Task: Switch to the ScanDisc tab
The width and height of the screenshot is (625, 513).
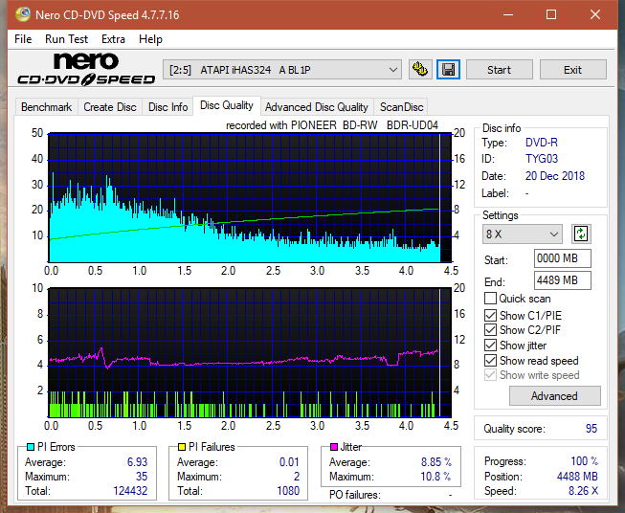Action: pyautogui.click(x=401, y=107)
